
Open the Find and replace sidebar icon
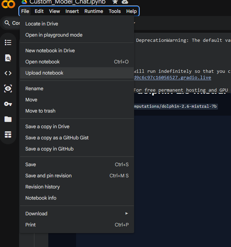point(8,58)
